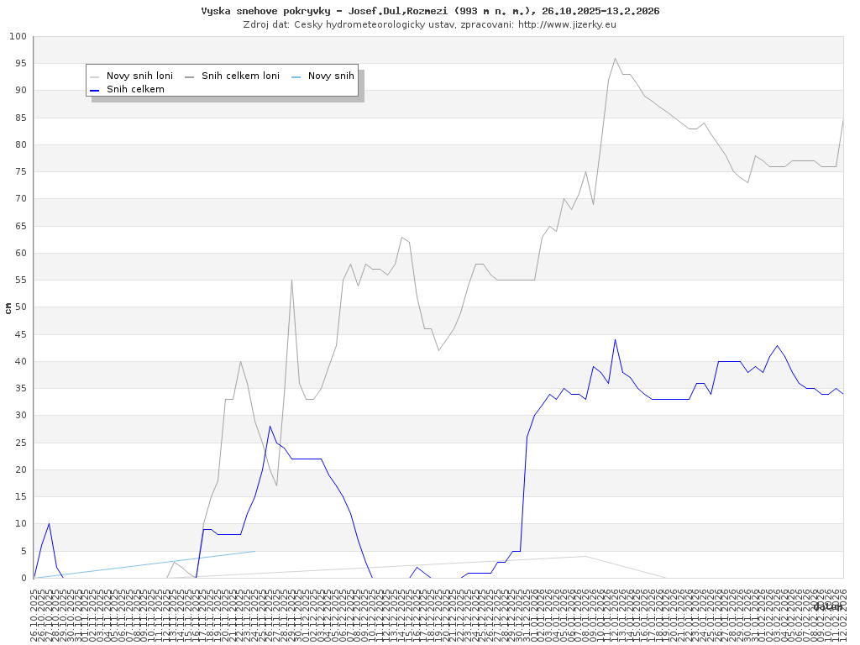Click the blue line's November peak at 28 cm
860x645 pixels.
tap(270, 427)
